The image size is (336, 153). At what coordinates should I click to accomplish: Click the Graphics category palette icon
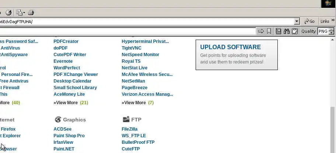click(58, 120)
